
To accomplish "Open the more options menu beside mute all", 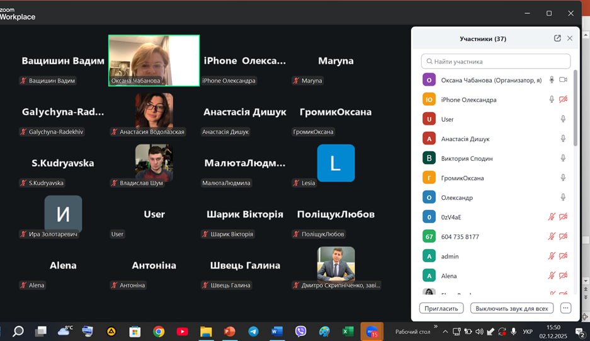I will click(x=565, y=308).
